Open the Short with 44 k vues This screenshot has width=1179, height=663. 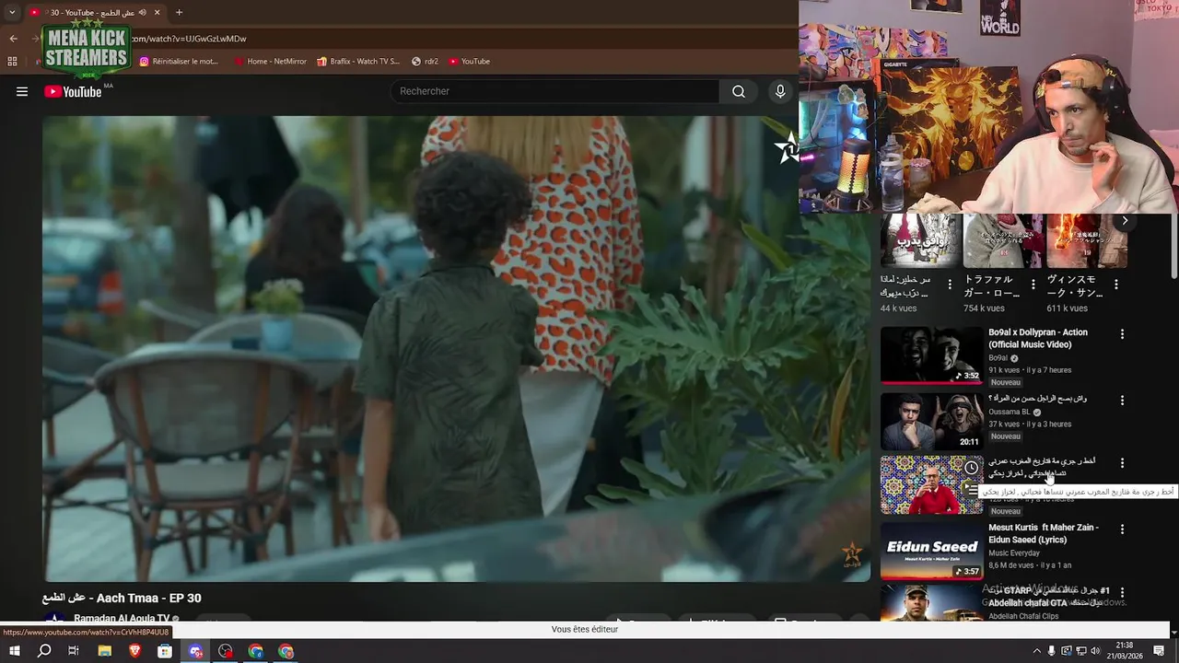pyautogui.click(x=921, y=240)
